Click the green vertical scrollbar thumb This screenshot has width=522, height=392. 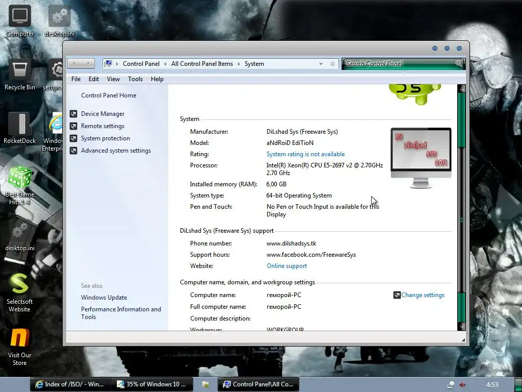tap(461, 120)
